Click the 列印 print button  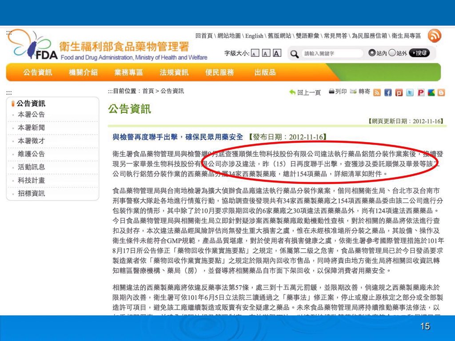pos(338,91)
